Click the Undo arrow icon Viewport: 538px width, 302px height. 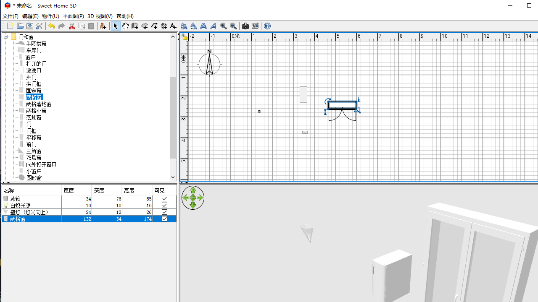click(51, 26)
